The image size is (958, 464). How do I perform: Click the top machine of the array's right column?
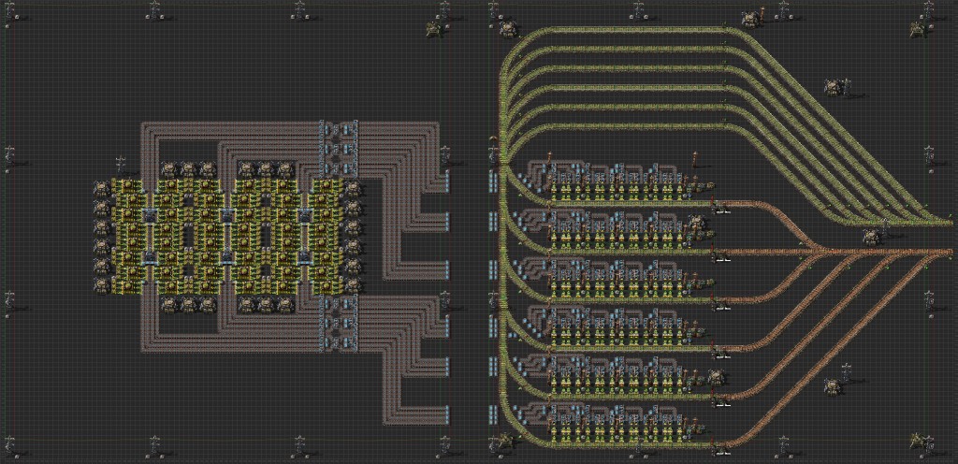point(353,189)
